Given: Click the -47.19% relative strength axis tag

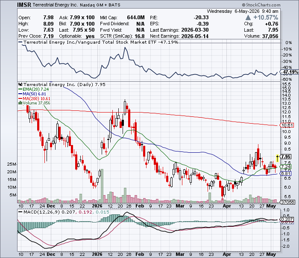Looking at the screenshot, I should 290,72.
